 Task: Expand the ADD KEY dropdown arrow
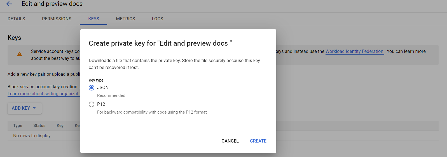coord(34,108)
